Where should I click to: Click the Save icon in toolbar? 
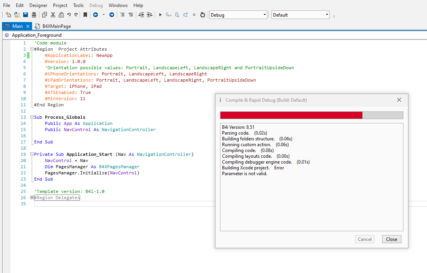26,15
